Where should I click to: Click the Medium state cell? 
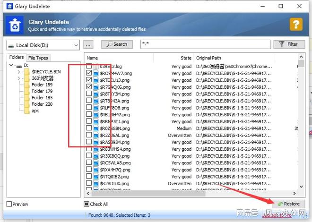click(x=184, y=128)
